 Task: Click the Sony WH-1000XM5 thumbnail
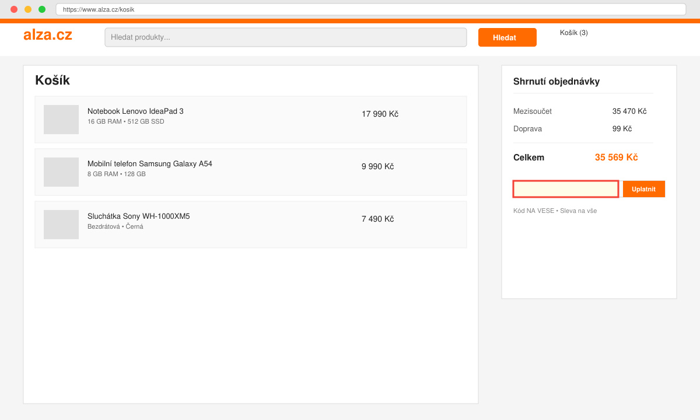(x=61, y=225)
